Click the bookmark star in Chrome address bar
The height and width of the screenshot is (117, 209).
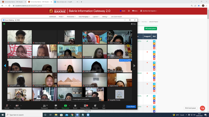click(x=199, y=6)
